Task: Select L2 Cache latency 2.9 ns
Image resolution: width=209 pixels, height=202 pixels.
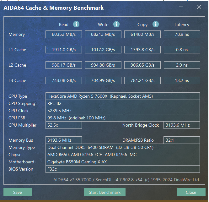Action: coord(182,65)
